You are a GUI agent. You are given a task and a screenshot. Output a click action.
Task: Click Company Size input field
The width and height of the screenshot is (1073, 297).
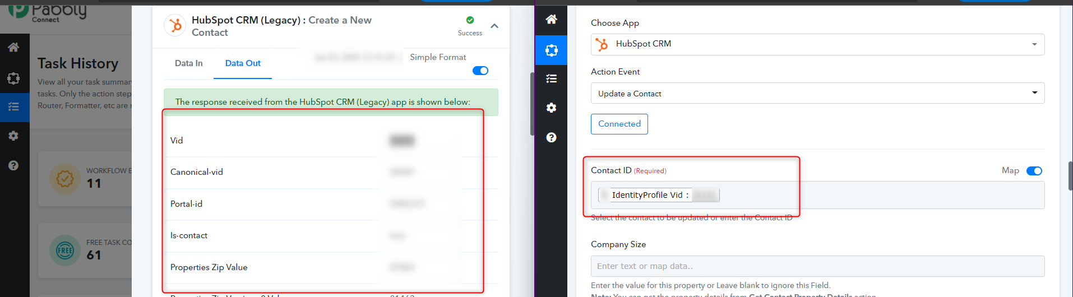coord(817,266)
